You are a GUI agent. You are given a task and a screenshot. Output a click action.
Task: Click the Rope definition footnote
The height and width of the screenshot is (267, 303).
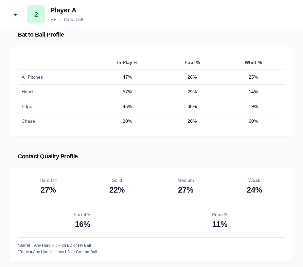click(57, 252)
